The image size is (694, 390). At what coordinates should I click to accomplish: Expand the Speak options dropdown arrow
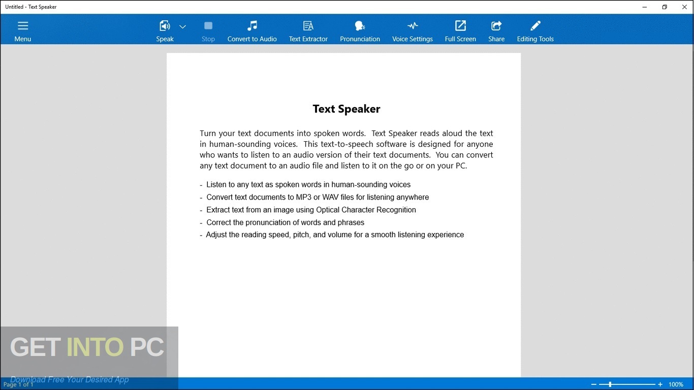pos(183,27)
